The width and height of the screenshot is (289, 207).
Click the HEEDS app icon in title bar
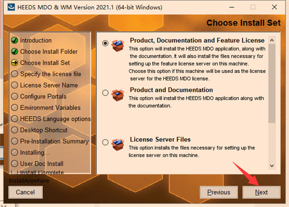click(x=11, y=7)
